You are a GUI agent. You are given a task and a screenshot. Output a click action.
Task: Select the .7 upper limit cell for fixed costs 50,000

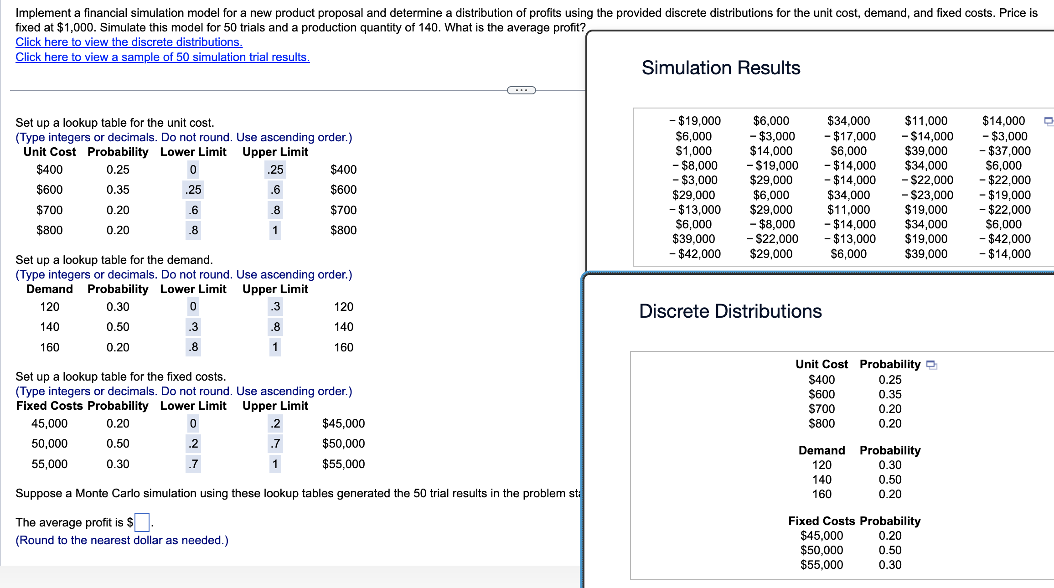(x=275, y=443)
